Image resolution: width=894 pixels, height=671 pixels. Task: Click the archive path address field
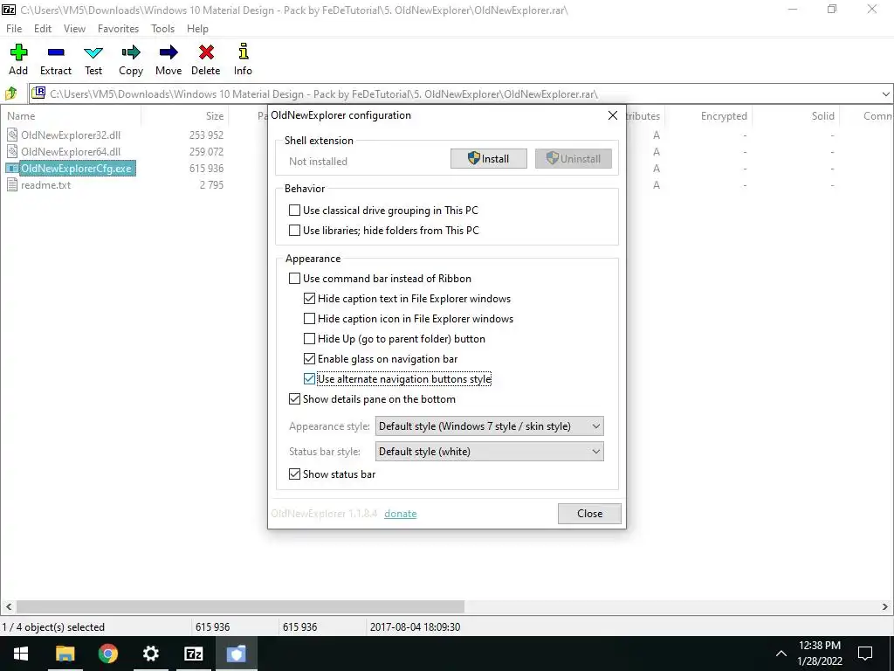coord(454,94)
